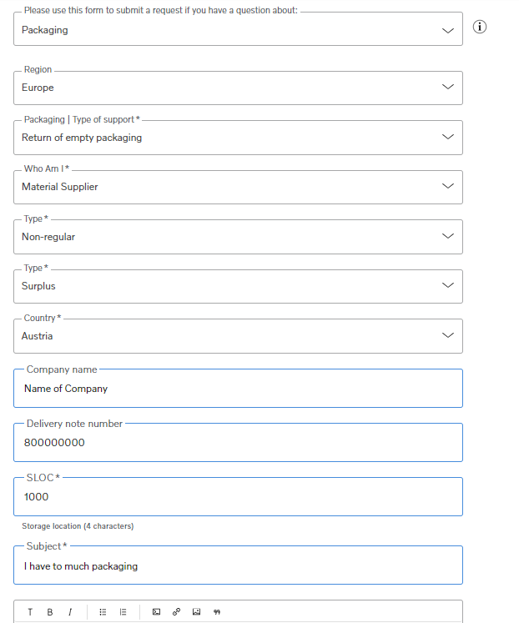Click into the Company name field
The height and width of the screenshot is (623, 519).
(238, 388)
